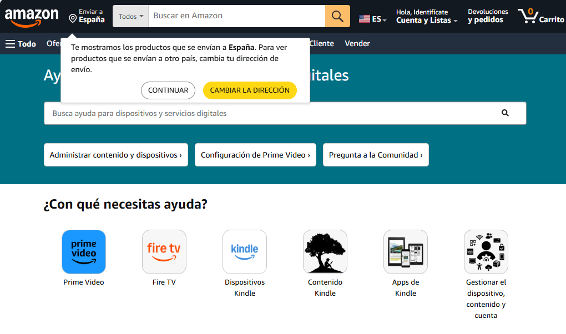Click the 'CONTINUAR' button
The width and height of the screenshot is (566, 334).
pos(168,90)
